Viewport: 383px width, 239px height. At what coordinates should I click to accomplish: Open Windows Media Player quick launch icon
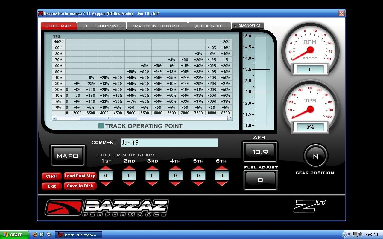point(48,235)
